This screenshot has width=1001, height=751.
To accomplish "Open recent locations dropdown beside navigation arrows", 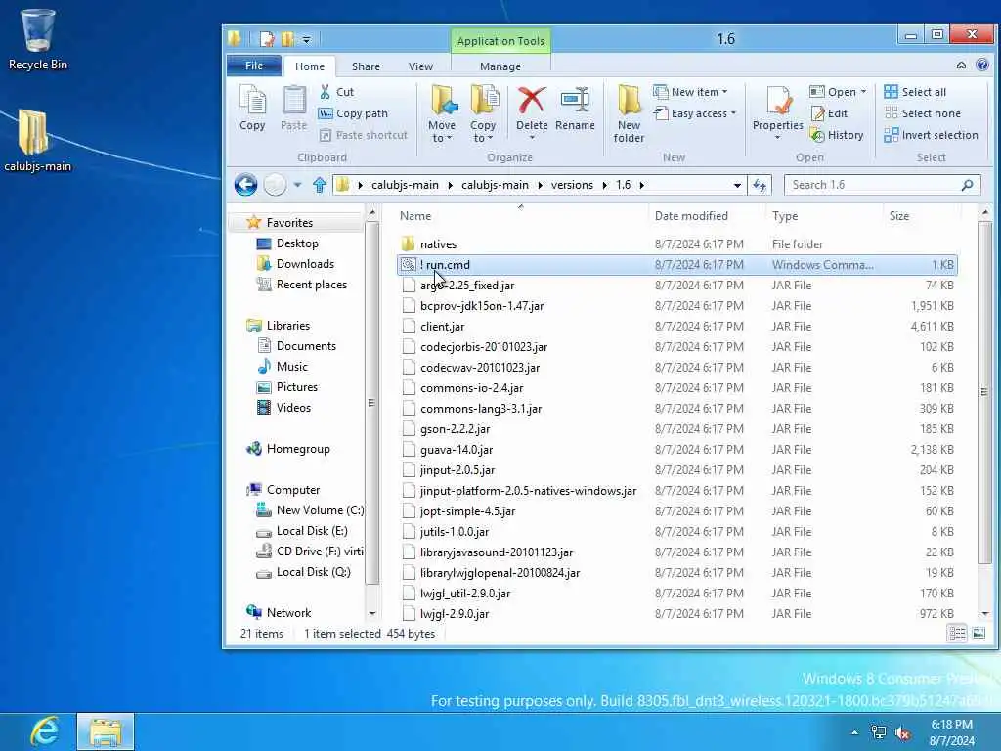I will pyautogui.click(x=297, y=185).
